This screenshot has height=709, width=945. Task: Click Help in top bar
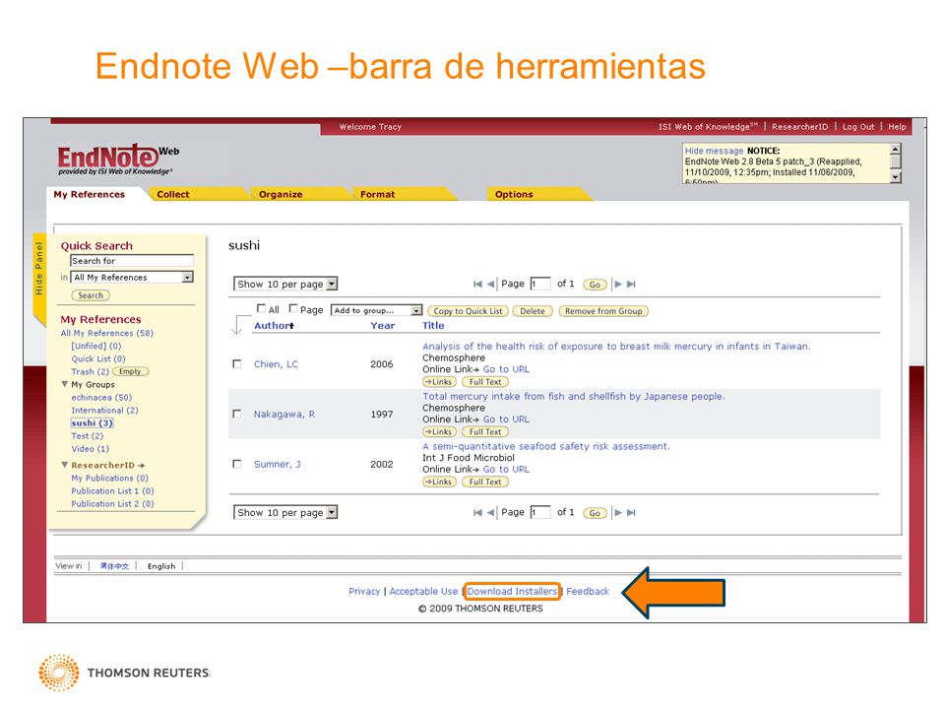(897, 127)
